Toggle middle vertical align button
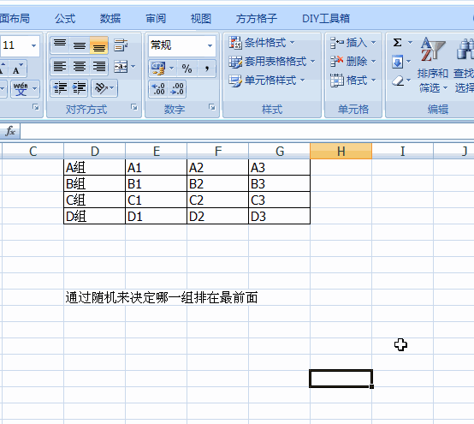The height and width of the screenshot is (424, 474). click(80, 45)
